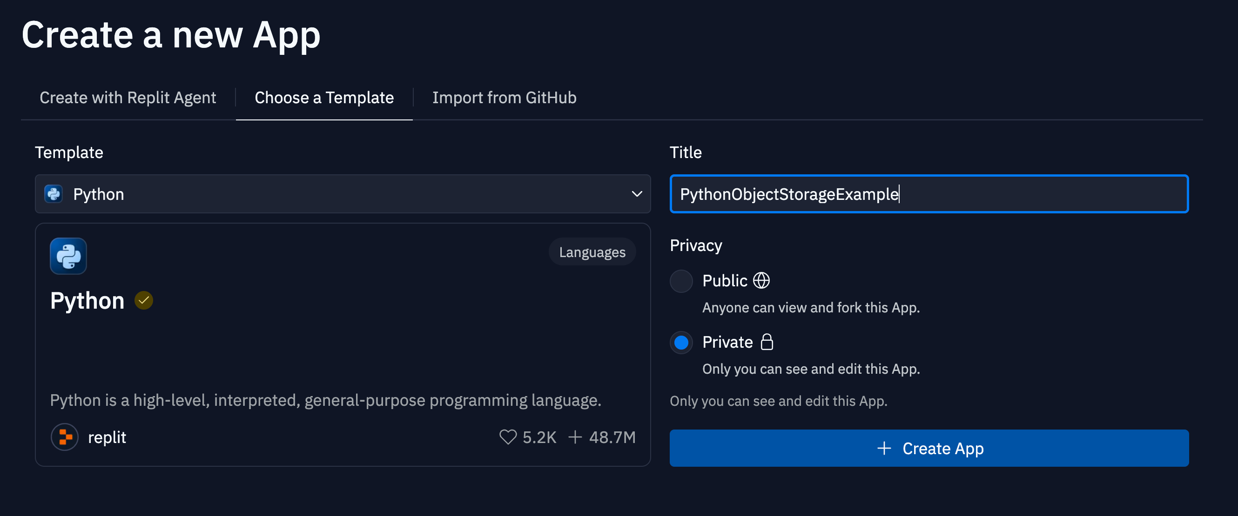
Task: Expand the Template dropdown chevron
Action: pos(636,194)
